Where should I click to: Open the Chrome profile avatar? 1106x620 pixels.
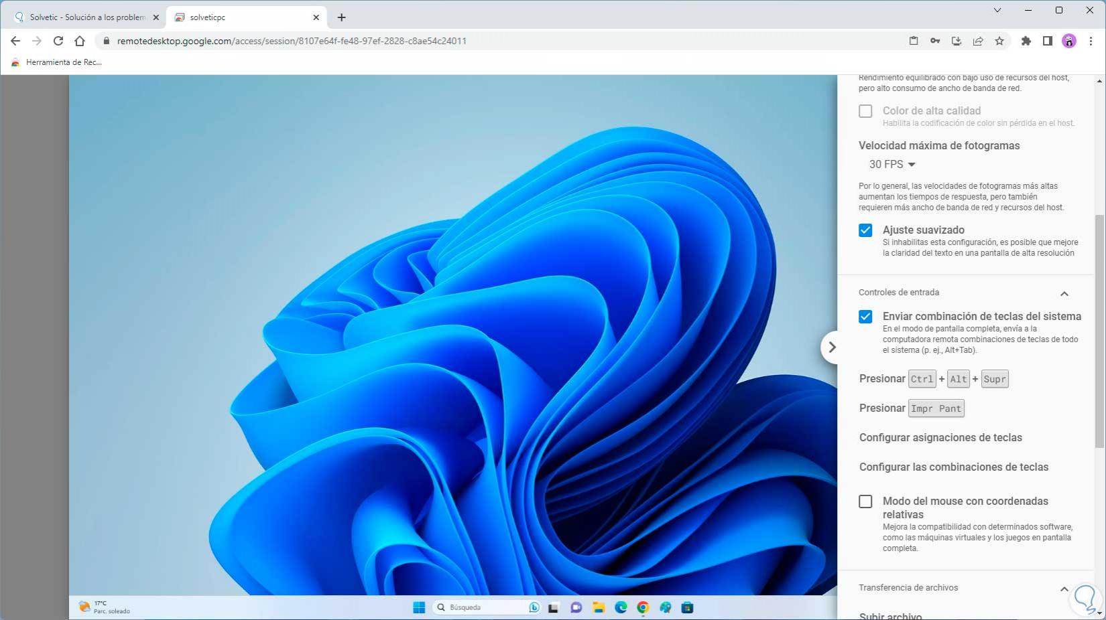1069,41
